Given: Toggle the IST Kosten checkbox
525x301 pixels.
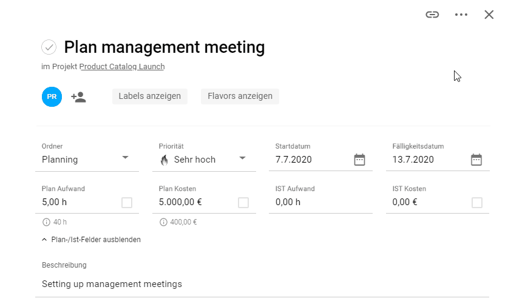Looking at the screenshot, I should click(x=477, y=203).
